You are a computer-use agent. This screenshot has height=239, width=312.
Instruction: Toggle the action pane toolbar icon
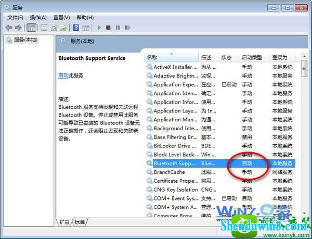(x=86, y=28)
